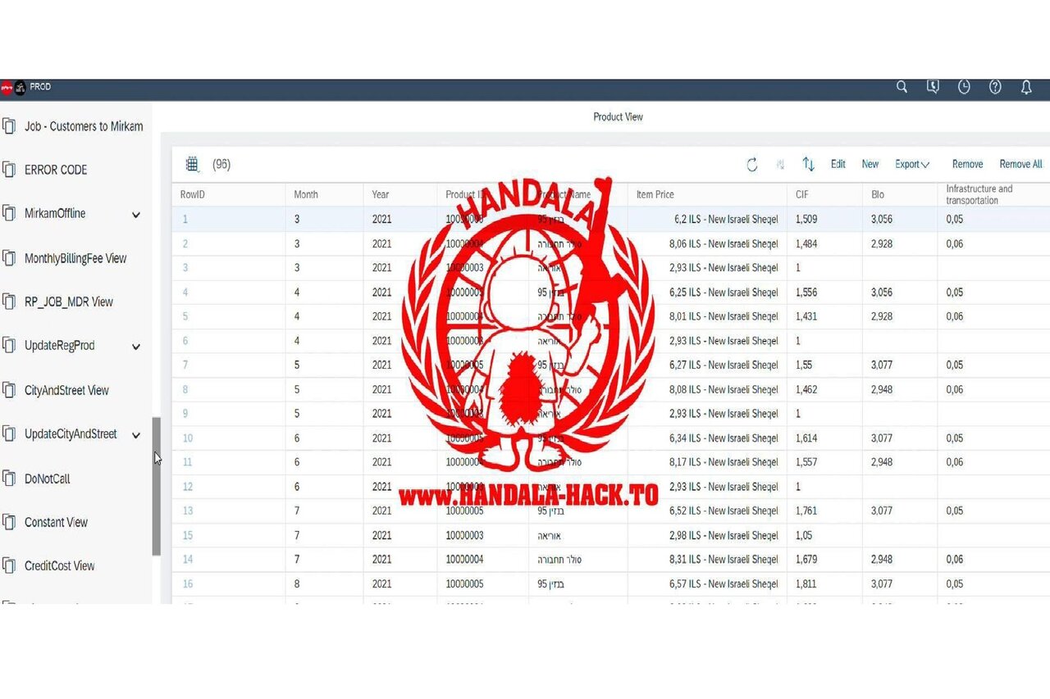The width and height of the screenshot is (1050, 699).
Task: Click the icon beside UpdateRegProd
Action: click(9, 346)
